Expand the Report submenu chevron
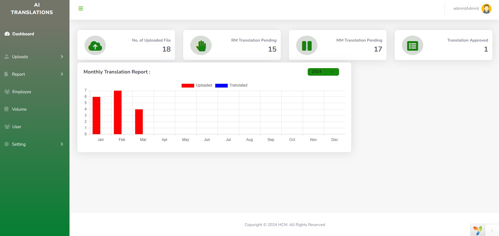499x236 pixels. click(62, 74)
